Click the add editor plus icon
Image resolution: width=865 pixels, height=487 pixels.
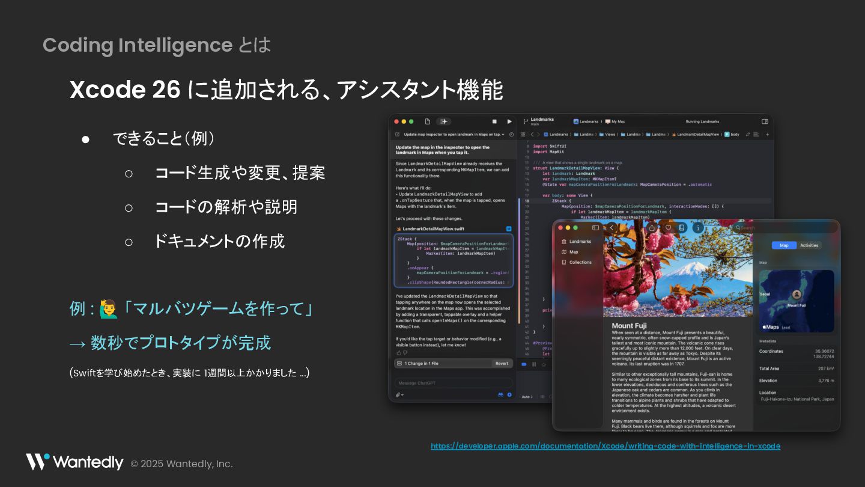point(767,135)
